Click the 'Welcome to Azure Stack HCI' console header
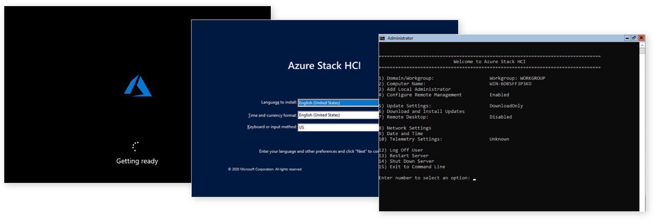 click(x=489, y=62)
